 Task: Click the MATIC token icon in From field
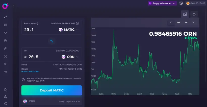coord(61,30)
